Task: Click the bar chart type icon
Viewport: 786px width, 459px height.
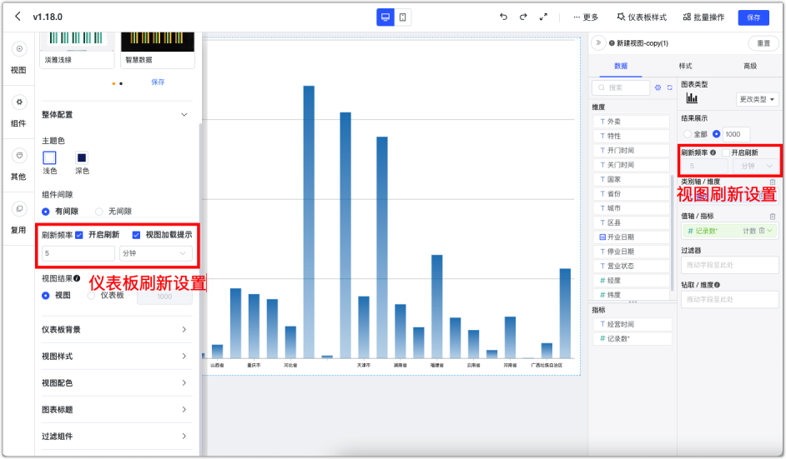Action: [x=692, y=98]
